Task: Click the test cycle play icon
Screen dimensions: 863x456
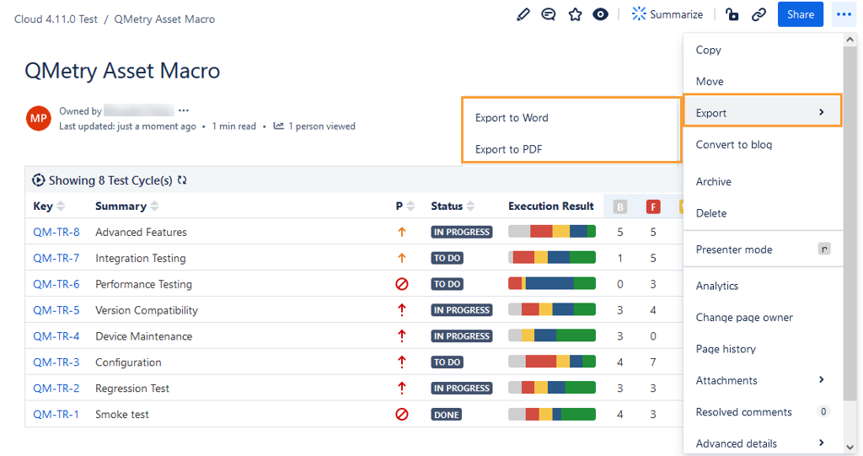Action: [x=39, y=180]
